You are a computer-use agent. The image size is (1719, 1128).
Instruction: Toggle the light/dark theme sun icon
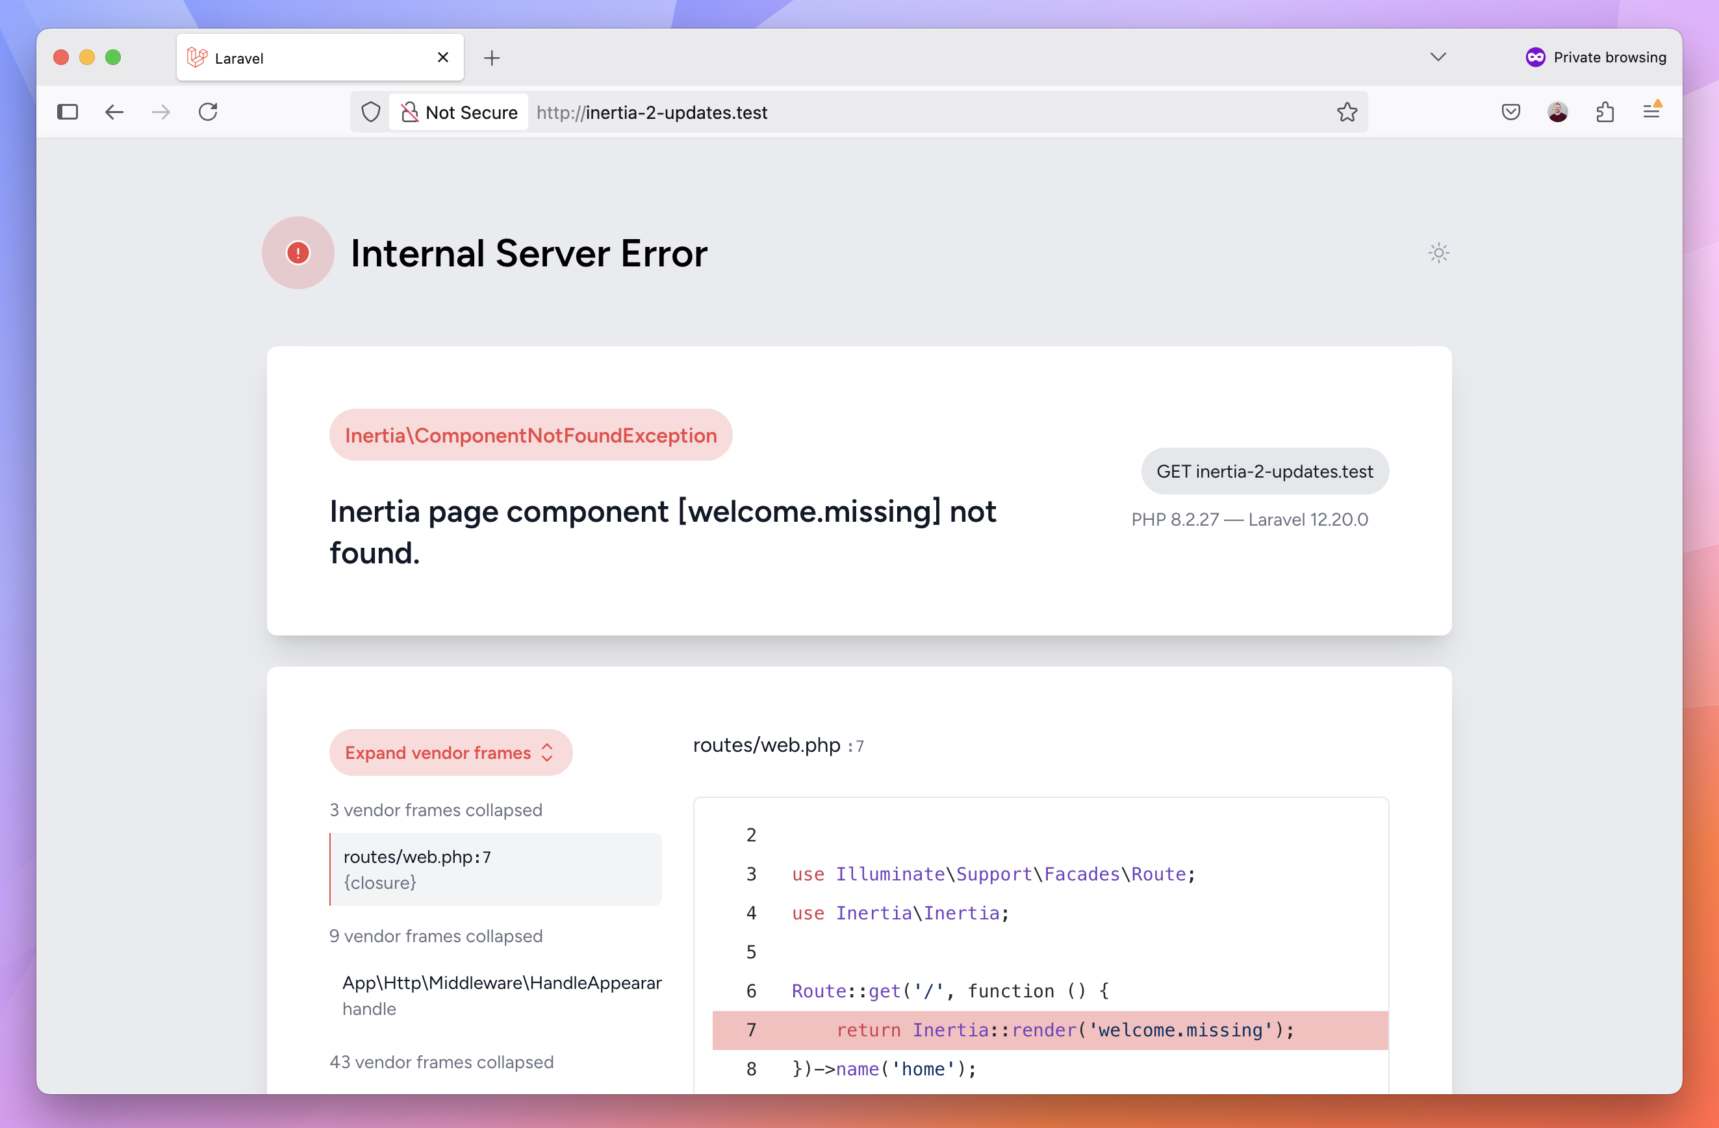pyautogui.click(x=1438, y=253)
